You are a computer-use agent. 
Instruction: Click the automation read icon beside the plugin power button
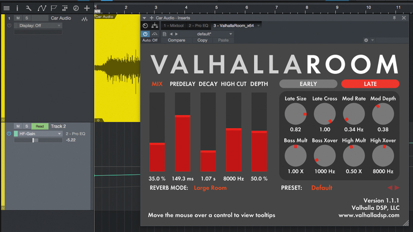coord(155,34)
